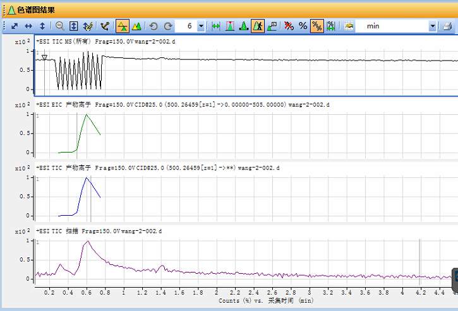
Task: Click the plain percent sign icon
Action: pyautogui.click(x=303, y=26)
